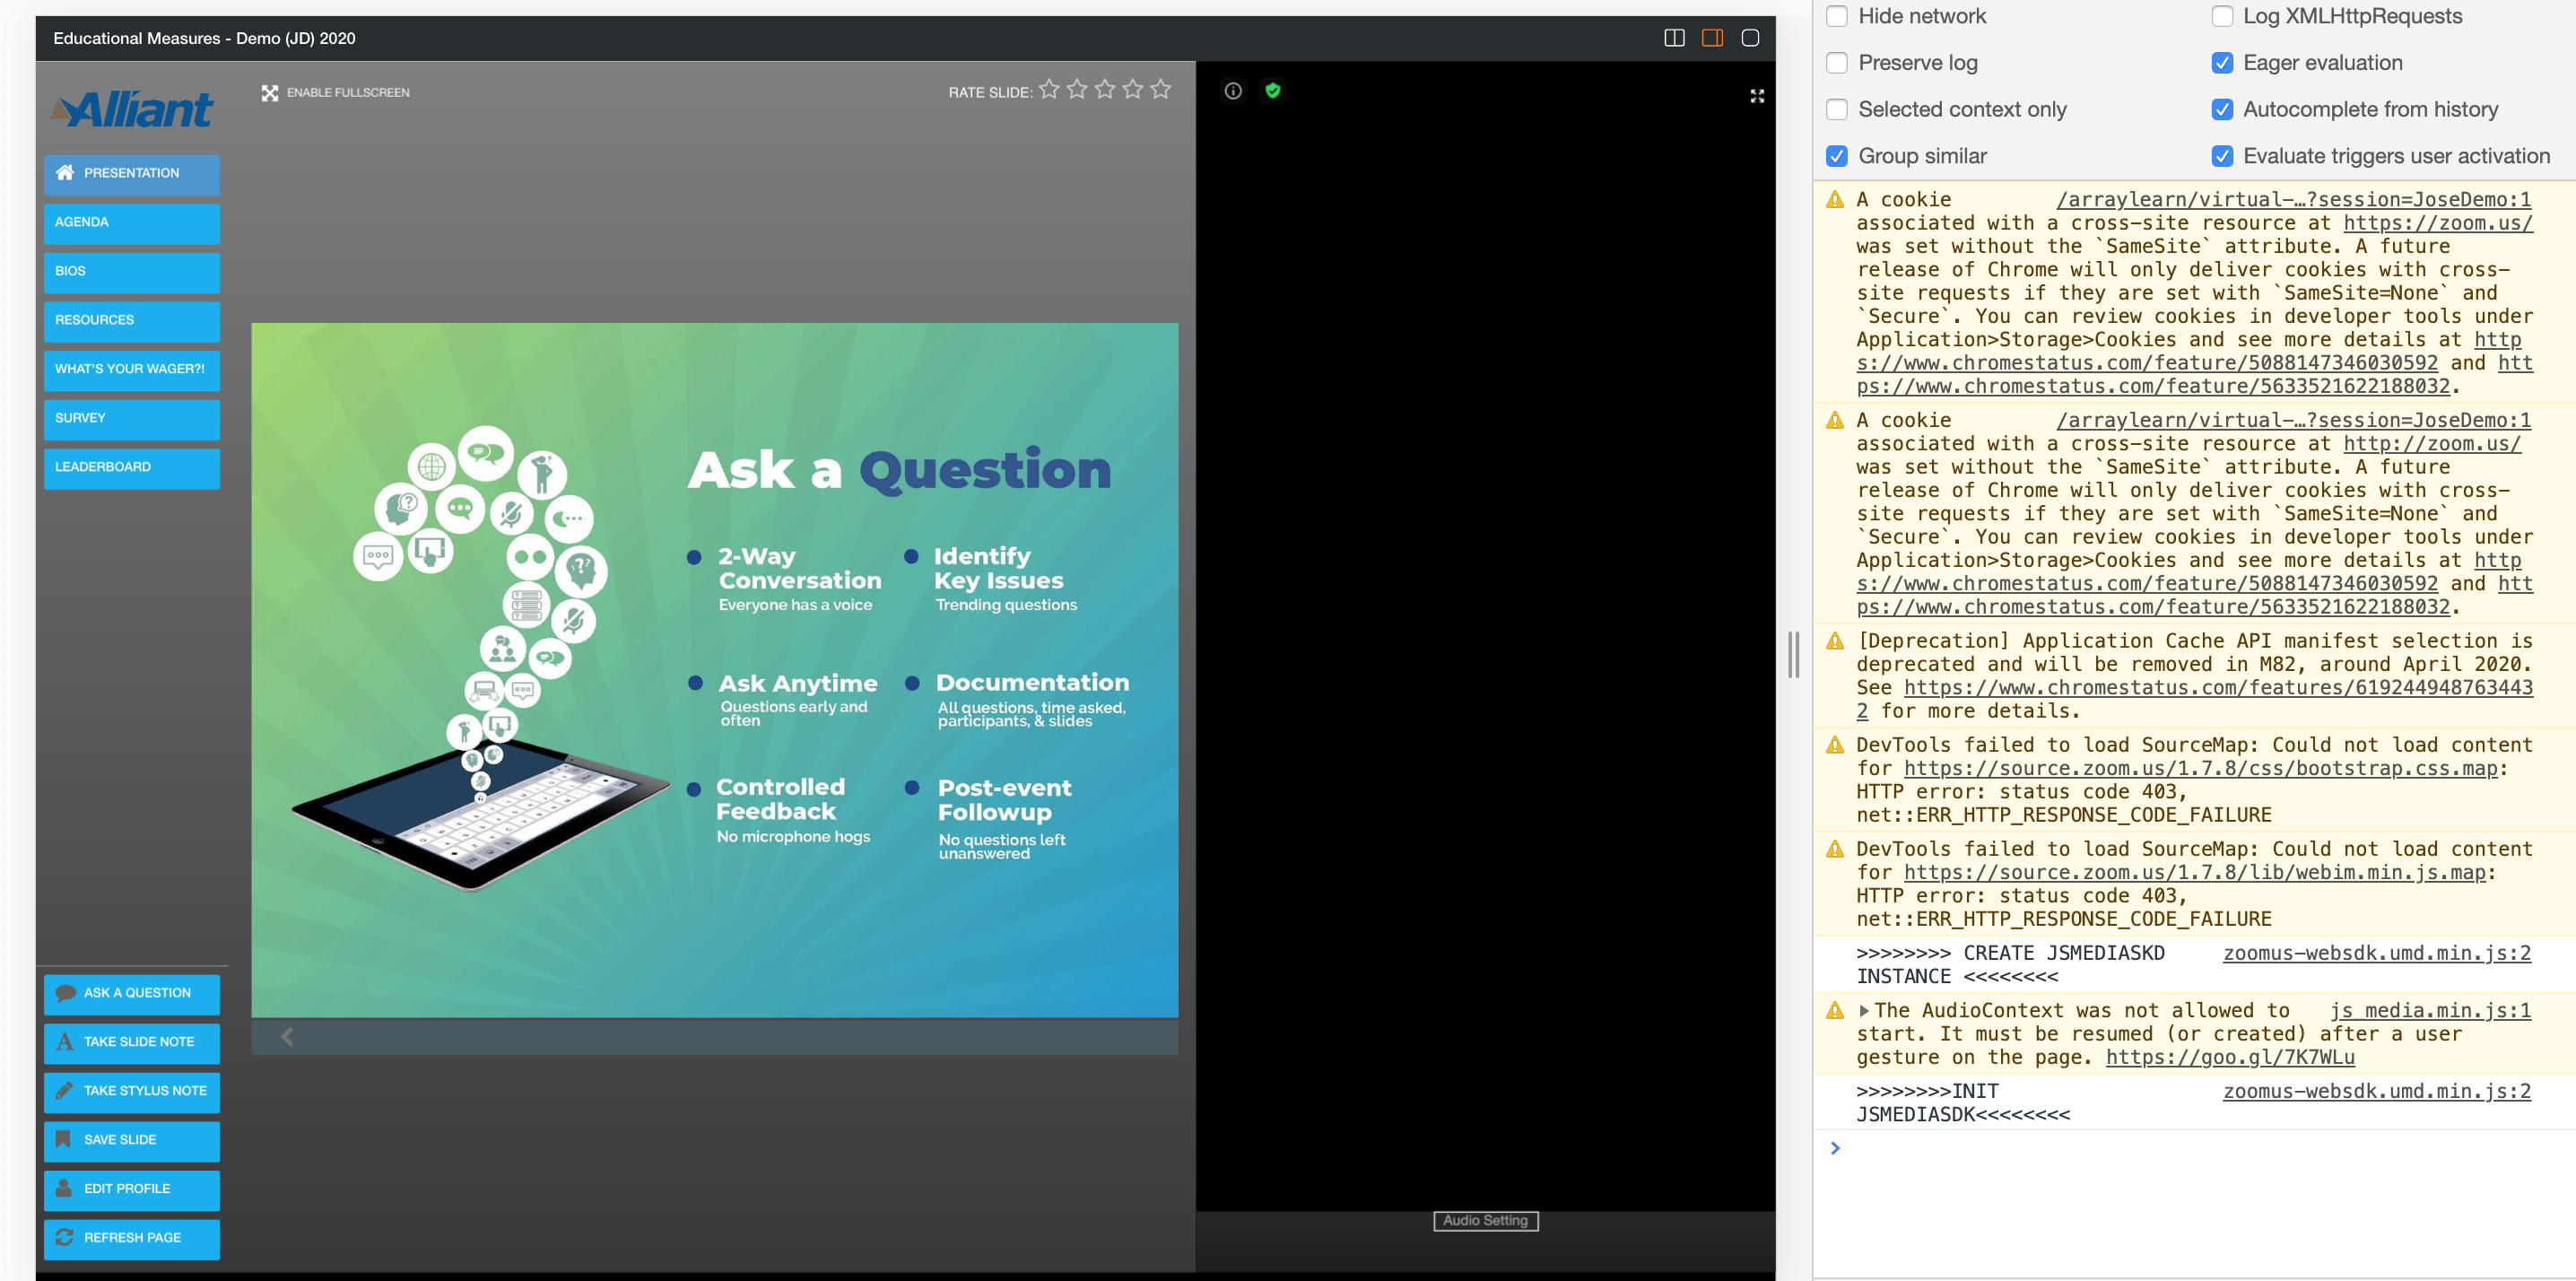This screenshot has height=1281, width=2576.
Task: Click the Enable Fullscreen icon
Action: tap(269, 93)
